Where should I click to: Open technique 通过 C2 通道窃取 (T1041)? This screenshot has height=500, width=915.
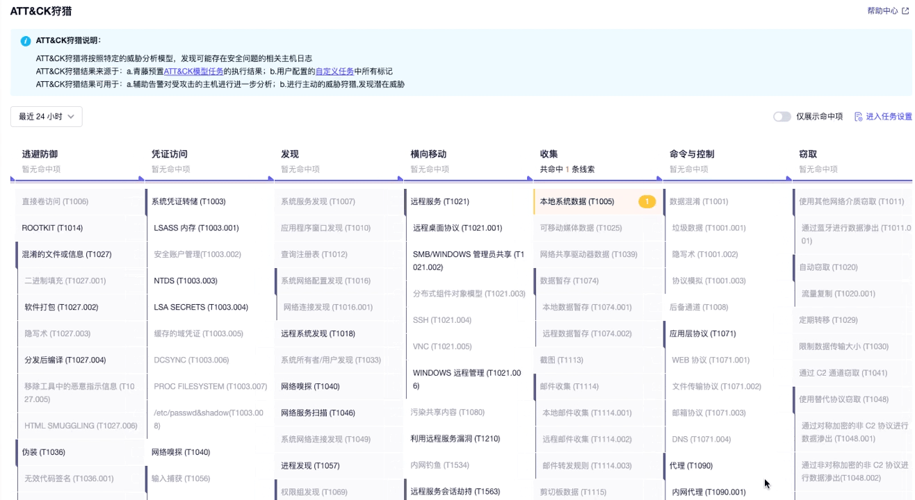coord(843,373)
